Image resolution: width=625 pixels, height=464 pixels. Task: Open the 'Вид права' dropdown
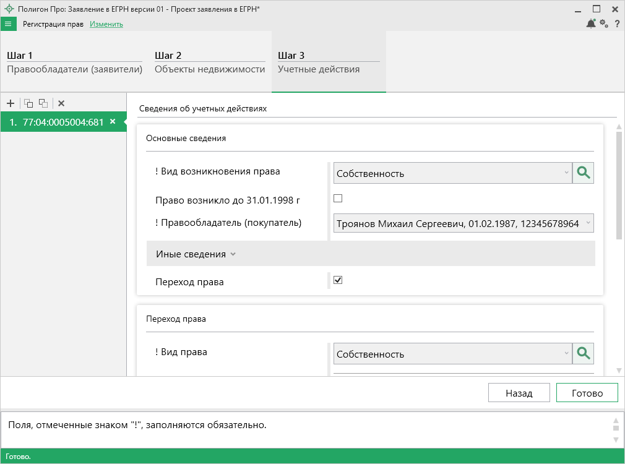pos(453,354)
